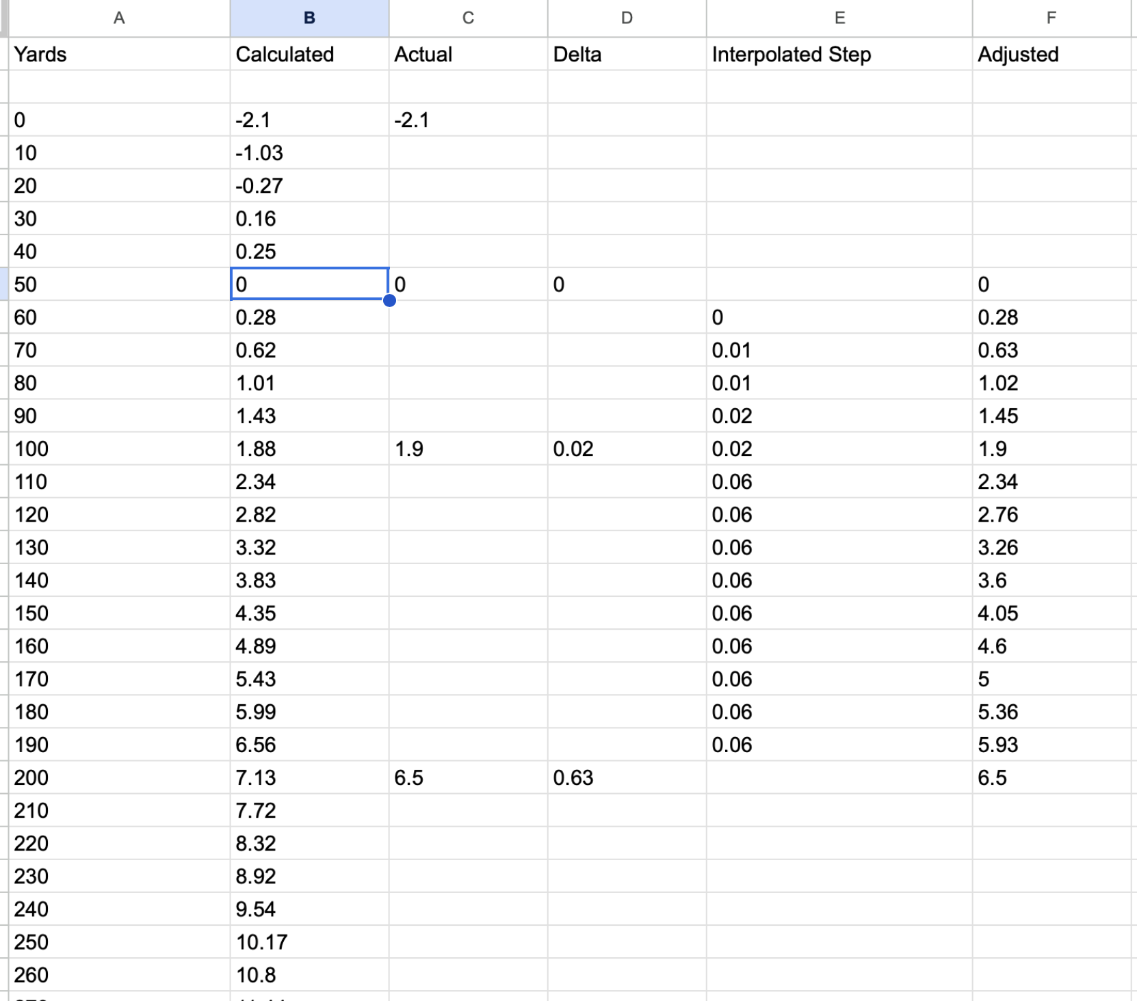Select Adjusted cell with value 5.93
This screenshot has width=1137, height=1001.
[x=1051, y=745]
